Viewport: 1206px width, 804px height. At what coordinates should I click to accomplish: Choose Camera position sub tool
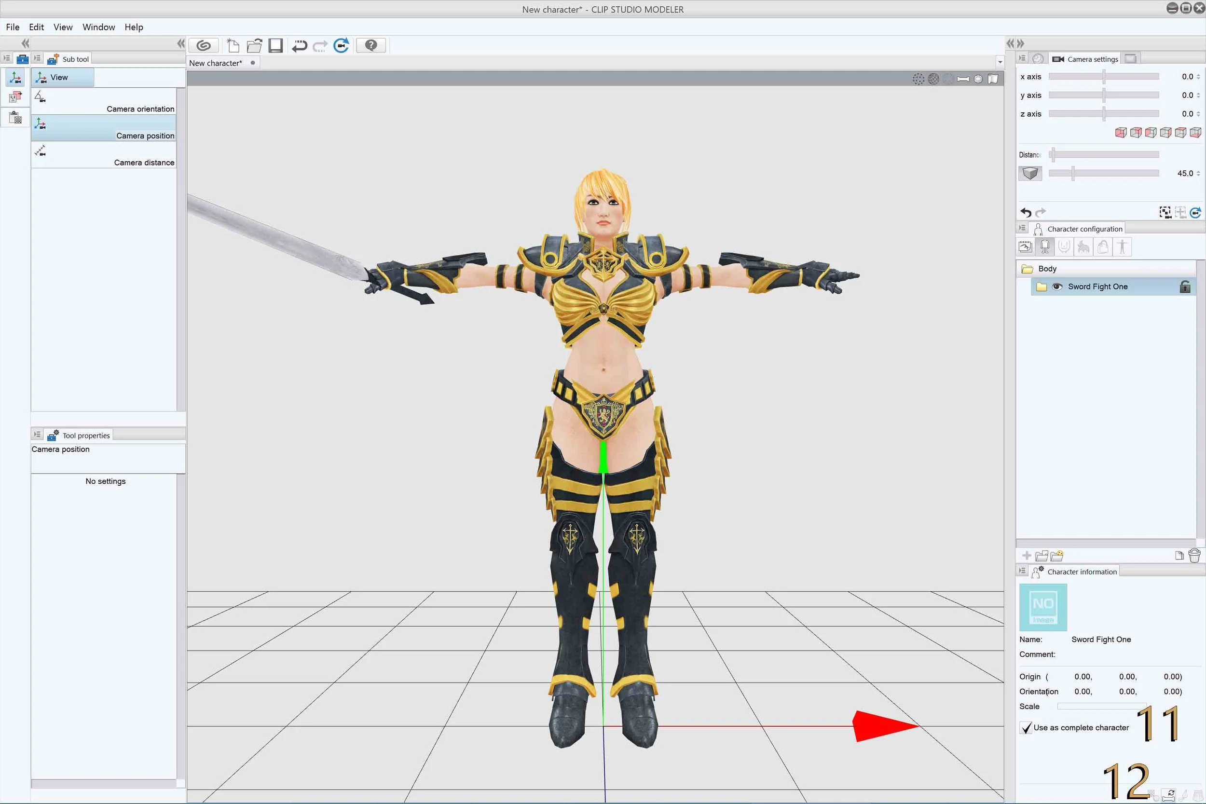[x=104, y=128]
